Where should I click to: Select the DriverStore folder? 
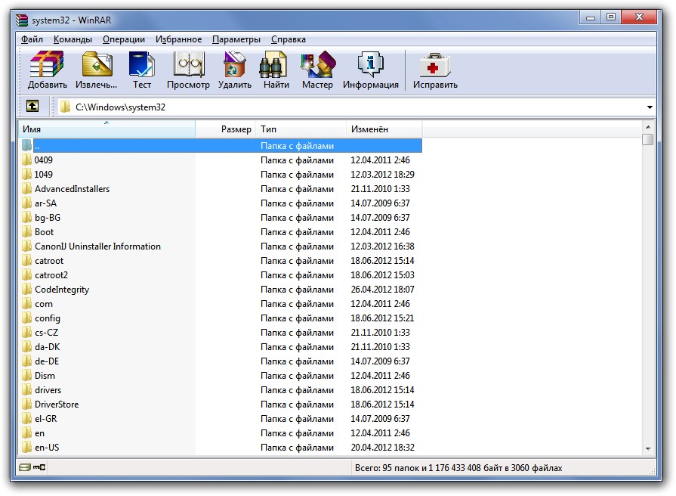57,405
